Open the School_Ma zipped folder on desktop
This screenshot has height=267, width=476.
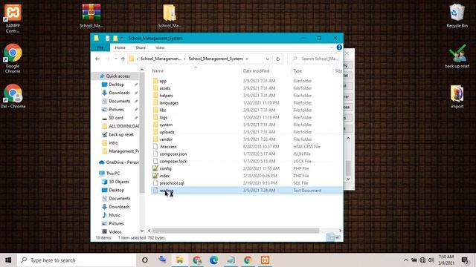click(x=170, y=16)
